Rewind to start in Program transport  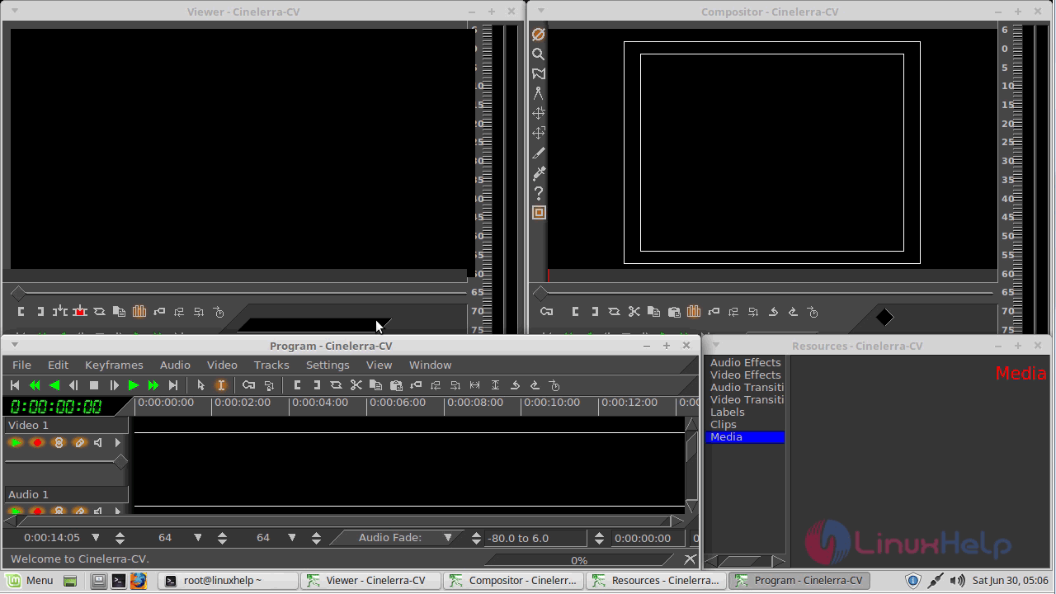[15, 385]
